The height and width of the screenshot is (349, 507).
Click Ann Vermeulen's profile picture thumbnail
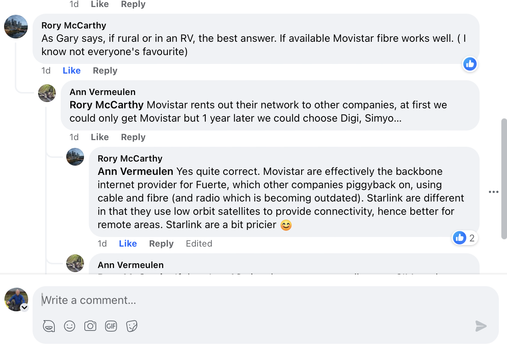(x=47, y=93)
